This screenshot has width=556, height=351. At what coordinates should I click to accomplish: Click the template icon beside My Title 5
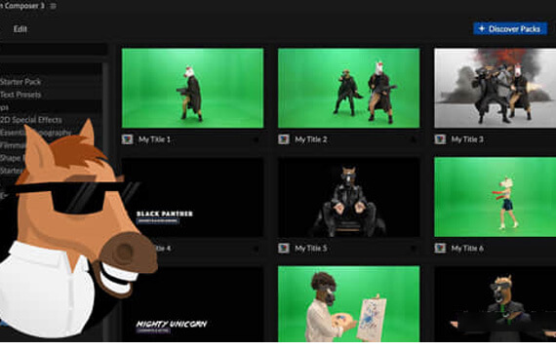284,249
